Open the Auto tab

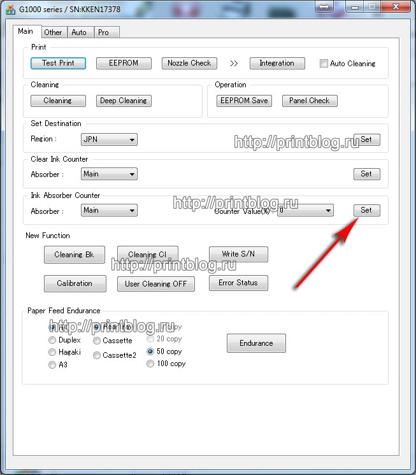click(79, 32)
